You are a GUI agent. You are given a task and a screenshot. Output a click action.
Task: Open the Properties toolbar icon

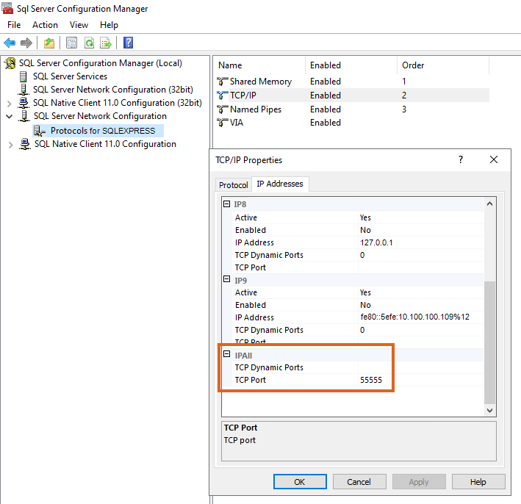(71, 43)
